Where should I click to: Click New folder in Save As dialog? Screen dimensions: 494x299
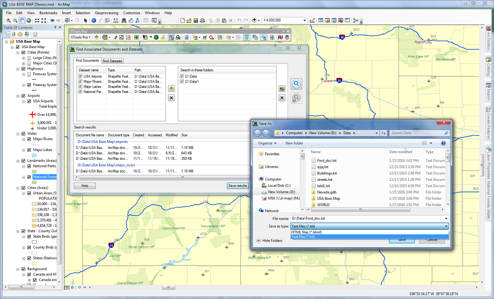(x=294, y=143)
